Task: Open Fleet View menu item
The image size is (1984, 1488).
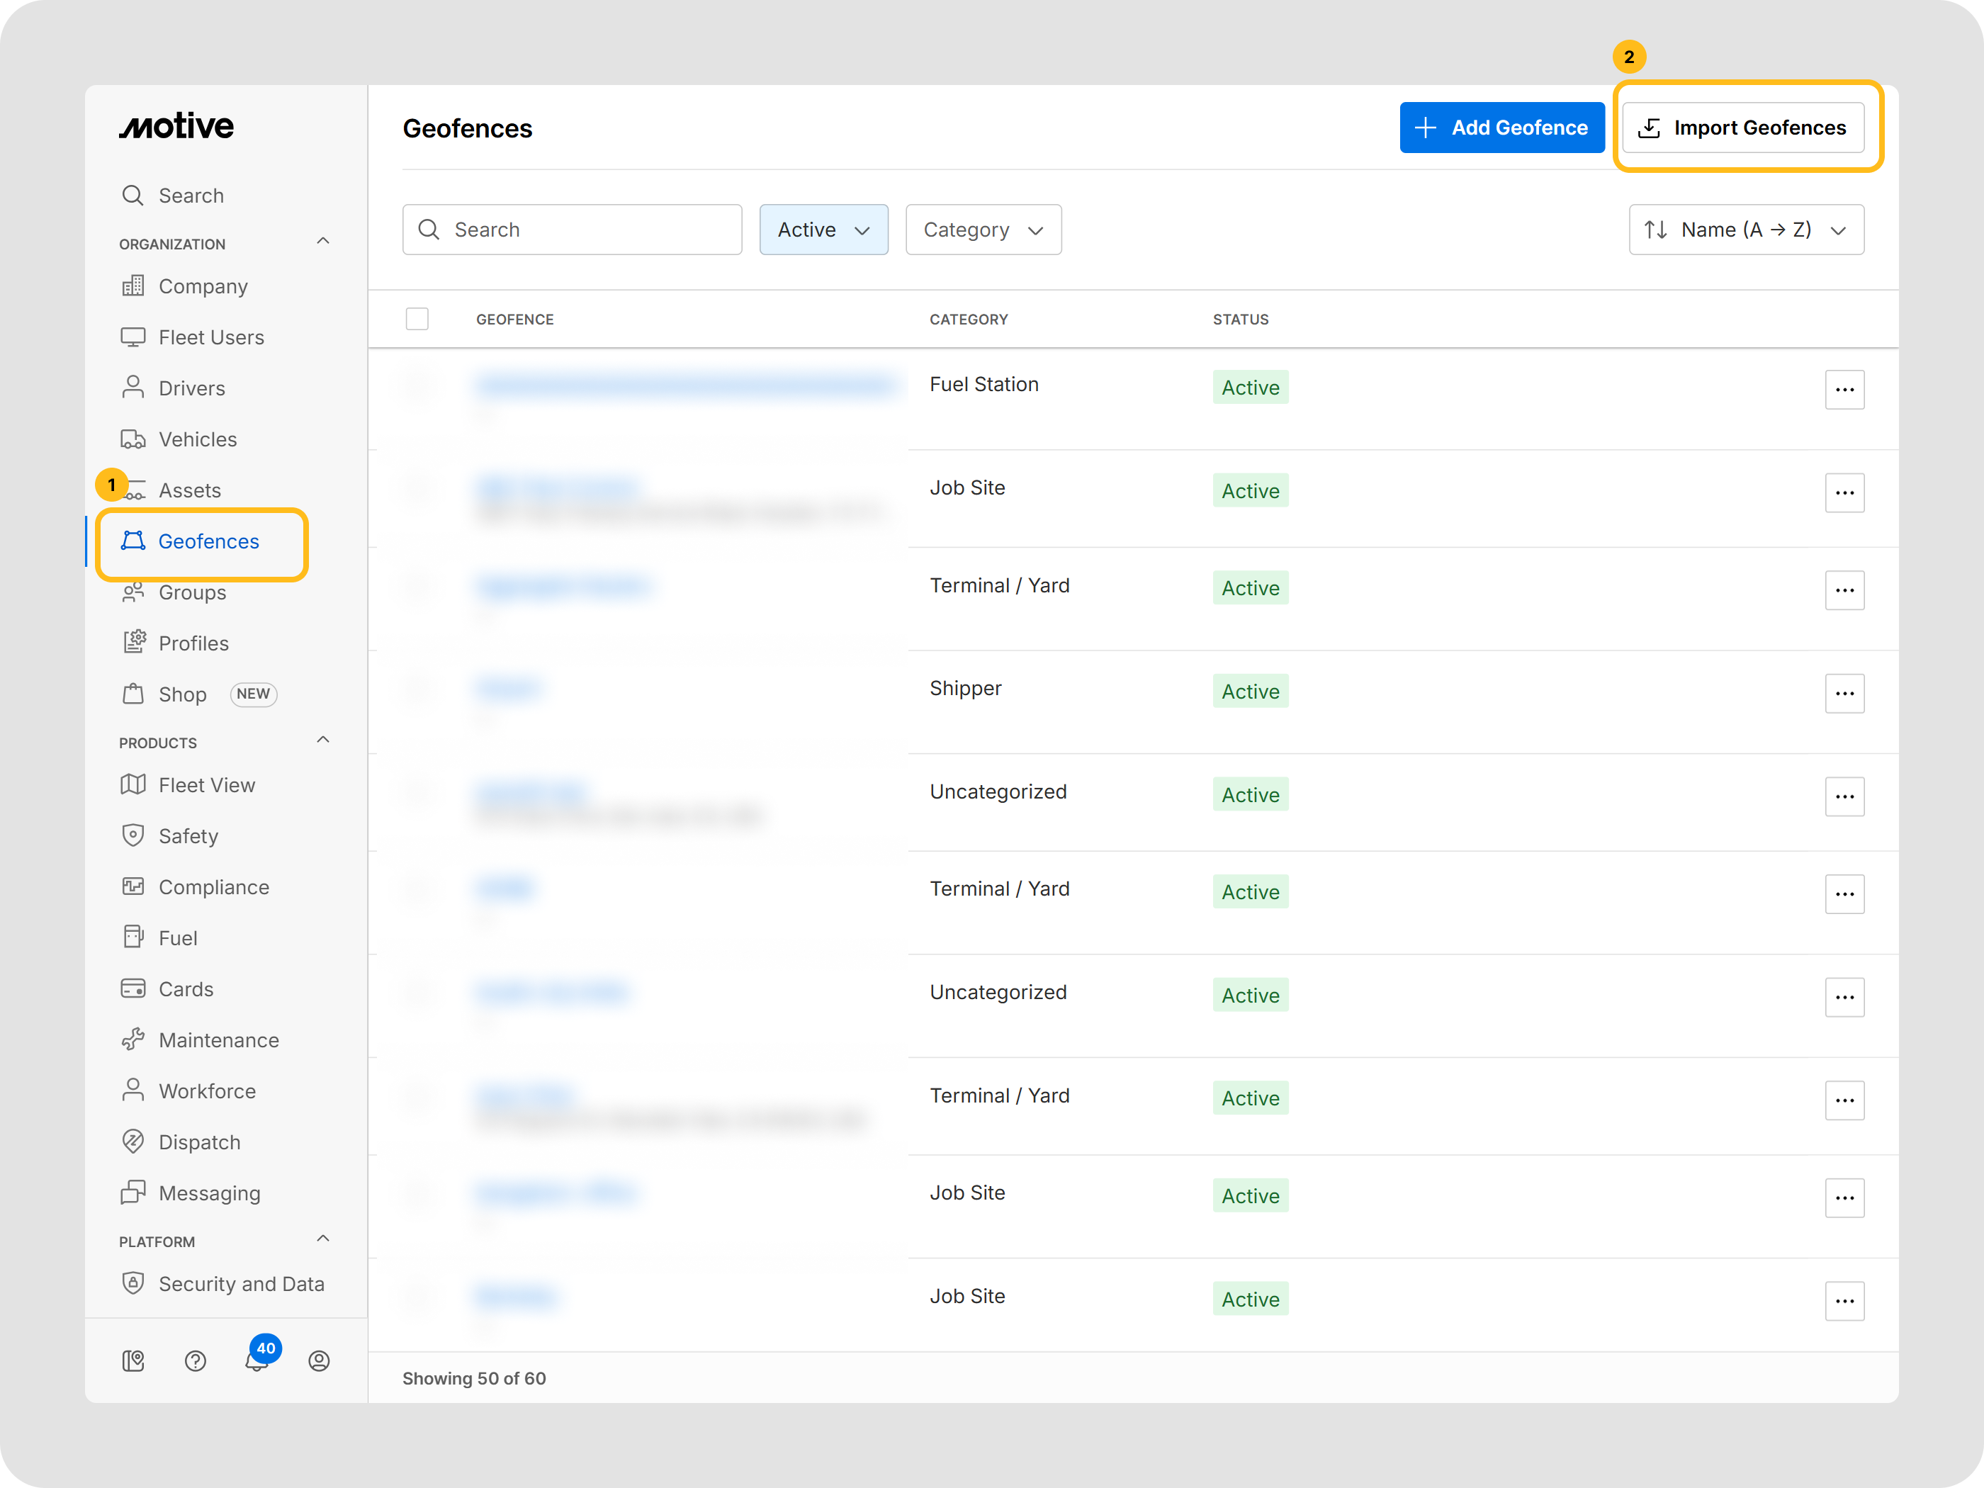Action: (x=206, y=785)
